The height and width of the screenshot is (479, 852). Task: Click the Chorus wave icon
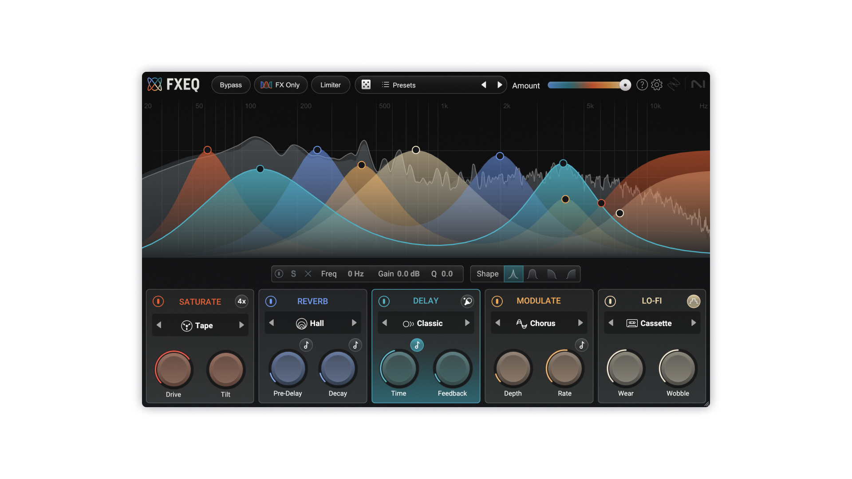point(521,324)
